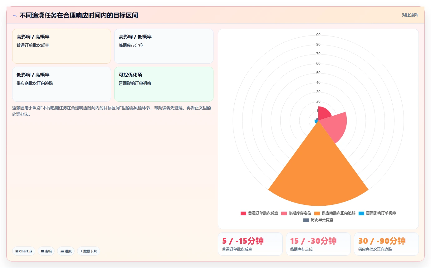Toggle 临期库存定位 series in chart legend

point(296,213)
